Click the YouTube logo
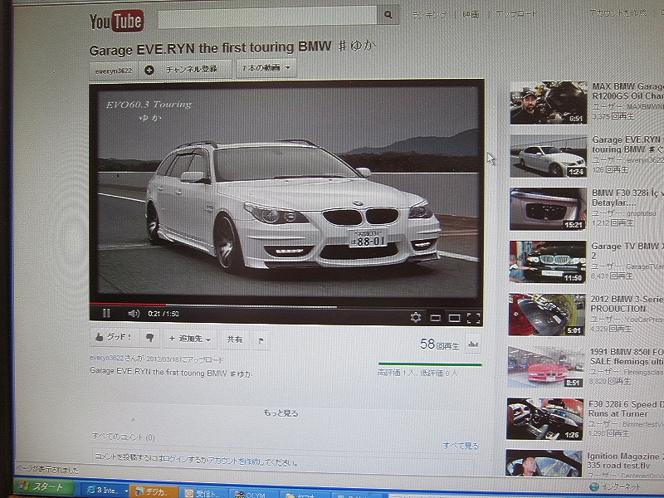 click(116, 22)
